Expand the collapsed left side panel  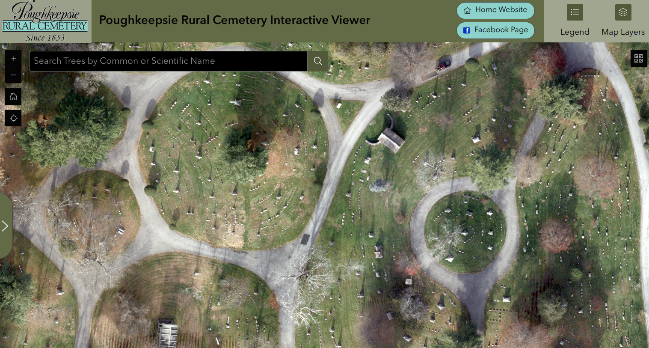pyautogui.click(x=5, y=226)
